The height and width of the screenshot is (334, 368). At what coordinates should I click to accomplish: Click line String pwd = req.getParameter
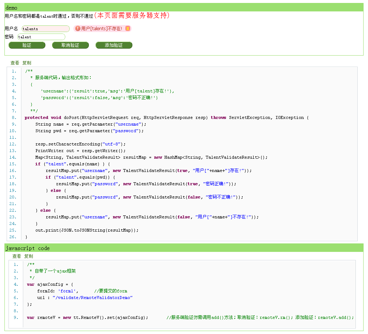[89, 131]
